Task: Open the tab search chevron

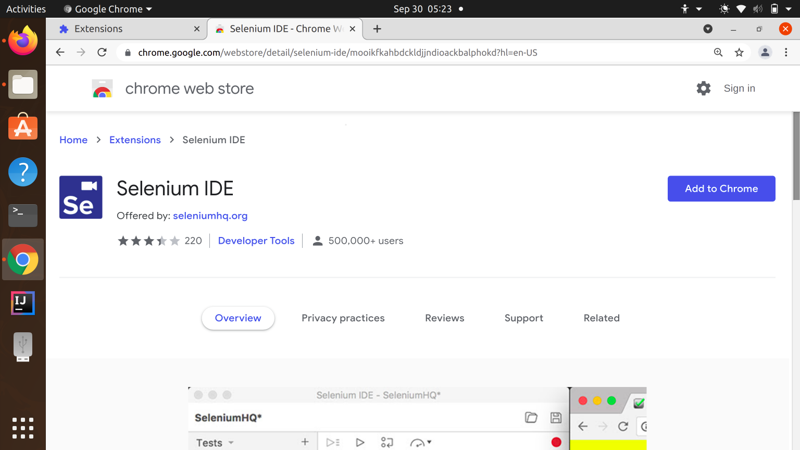Action: (x=708, y=29)
